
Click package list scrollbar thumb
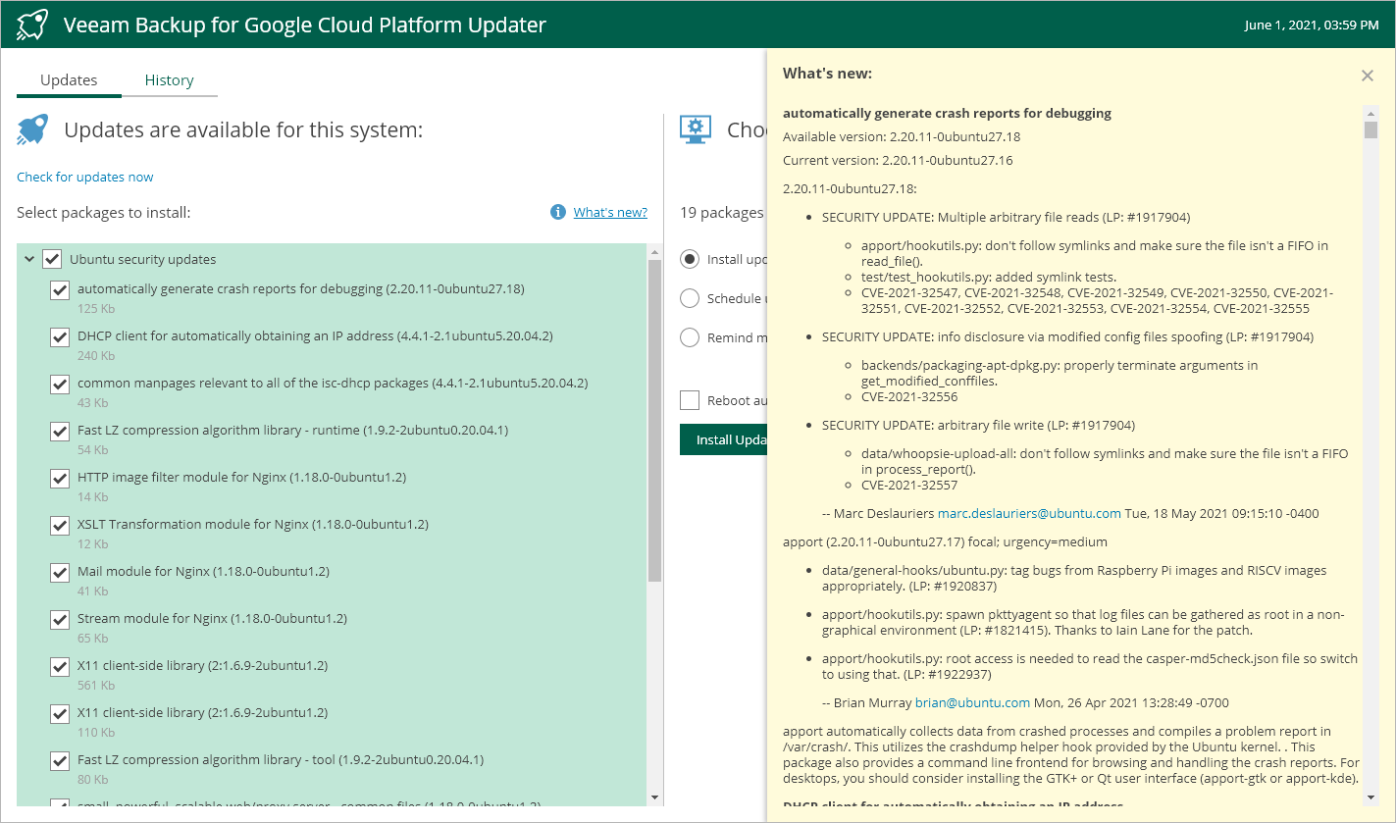click(x=654, y=422)
